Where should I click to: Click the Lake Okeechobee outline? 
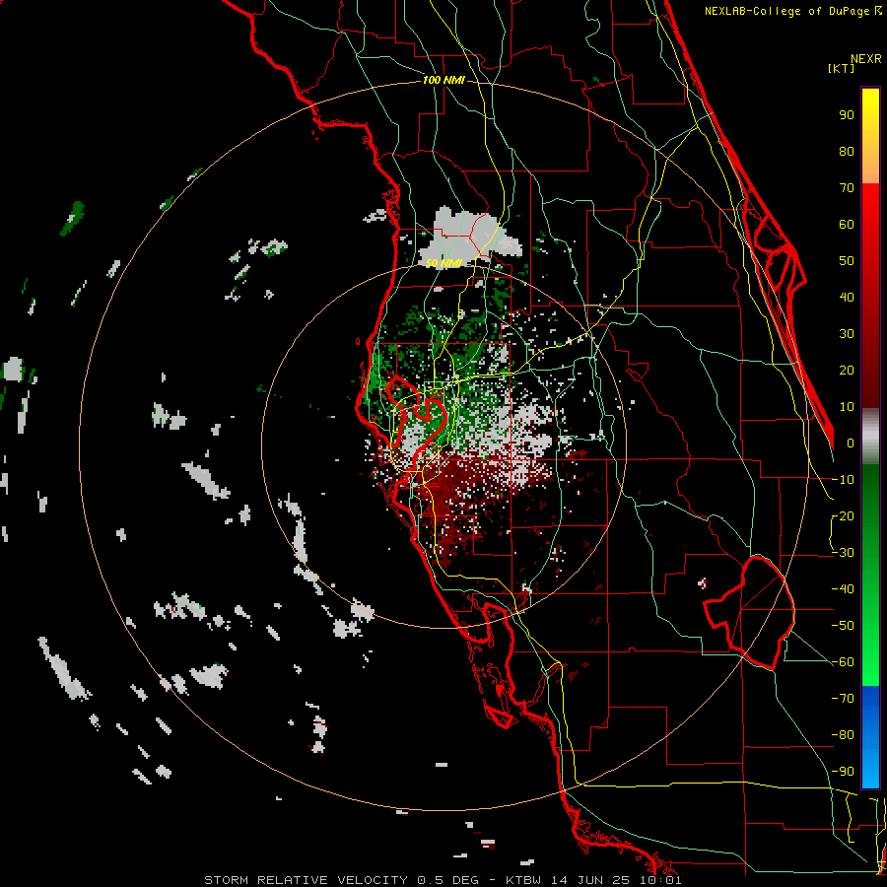tap(751, 613)
